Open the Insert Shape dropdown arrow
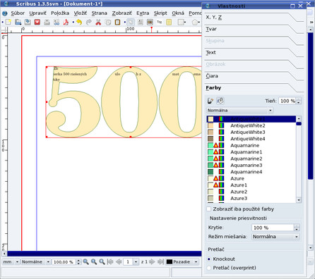This screenshot has width=315, height=279. coord(186,23)
